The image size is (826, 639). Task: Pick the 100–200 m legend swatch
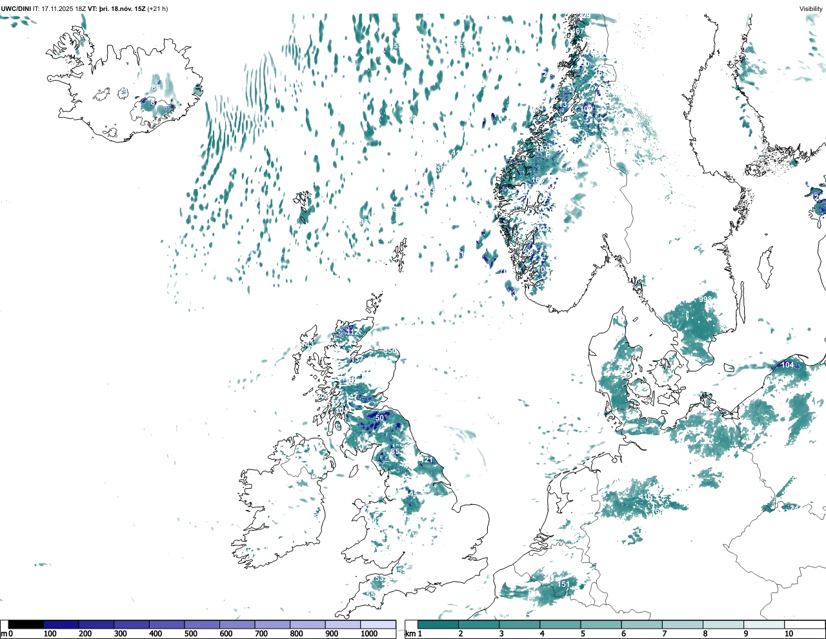(61, 624)
